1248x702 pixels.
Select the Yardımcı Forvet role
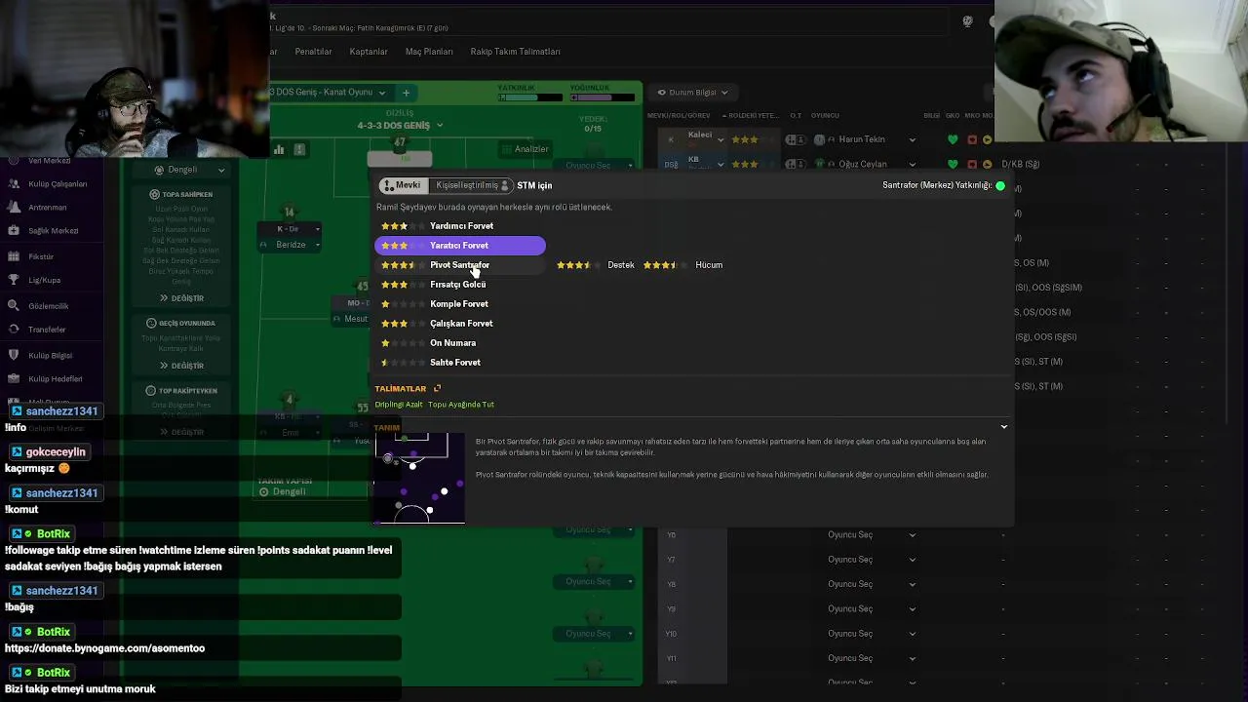click(460, 226)
